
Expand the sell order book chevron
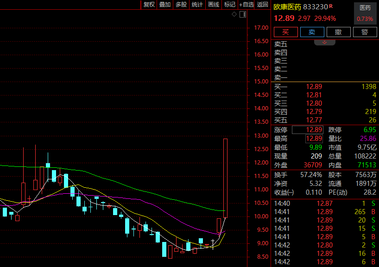click(324, 42)
